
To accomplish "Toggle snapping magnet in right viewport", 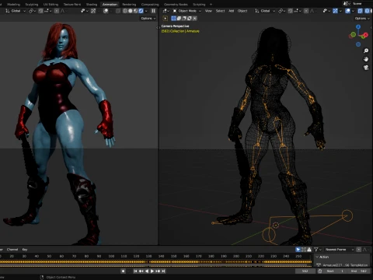I will pyautogui.click(x=291, y=11).
